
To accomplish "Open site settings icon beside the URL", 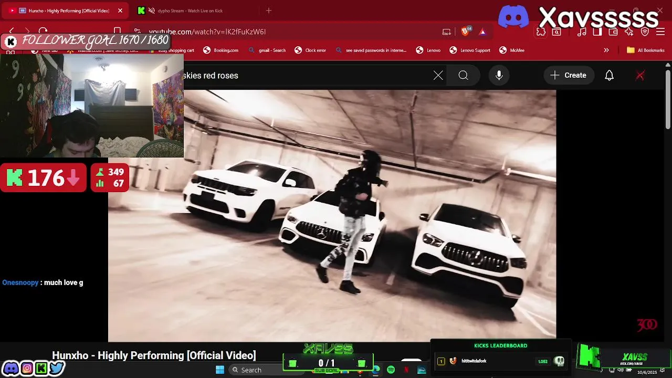I will [137, 31].
